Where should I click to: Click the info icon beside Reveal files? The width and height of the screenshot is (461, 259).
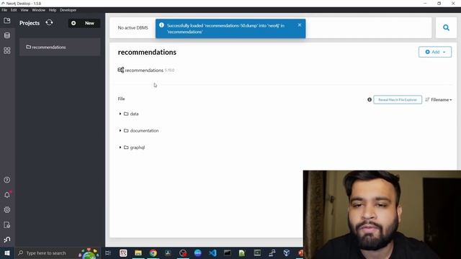point(370,100)
